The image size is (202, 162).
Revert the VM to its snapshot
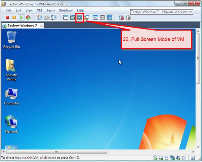pos(47,18)
